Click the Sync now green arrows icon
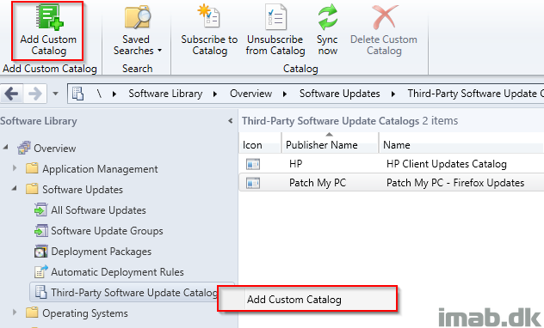544x328 pixels. 327,16
